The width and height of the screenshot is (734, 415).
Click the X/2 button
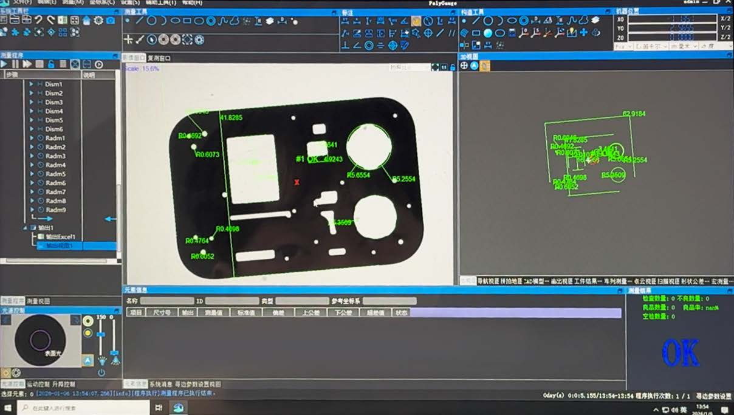point(725,19)
